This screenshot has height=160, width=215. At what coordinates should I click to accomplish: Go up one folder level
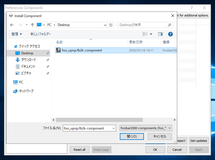click(32, 25)
